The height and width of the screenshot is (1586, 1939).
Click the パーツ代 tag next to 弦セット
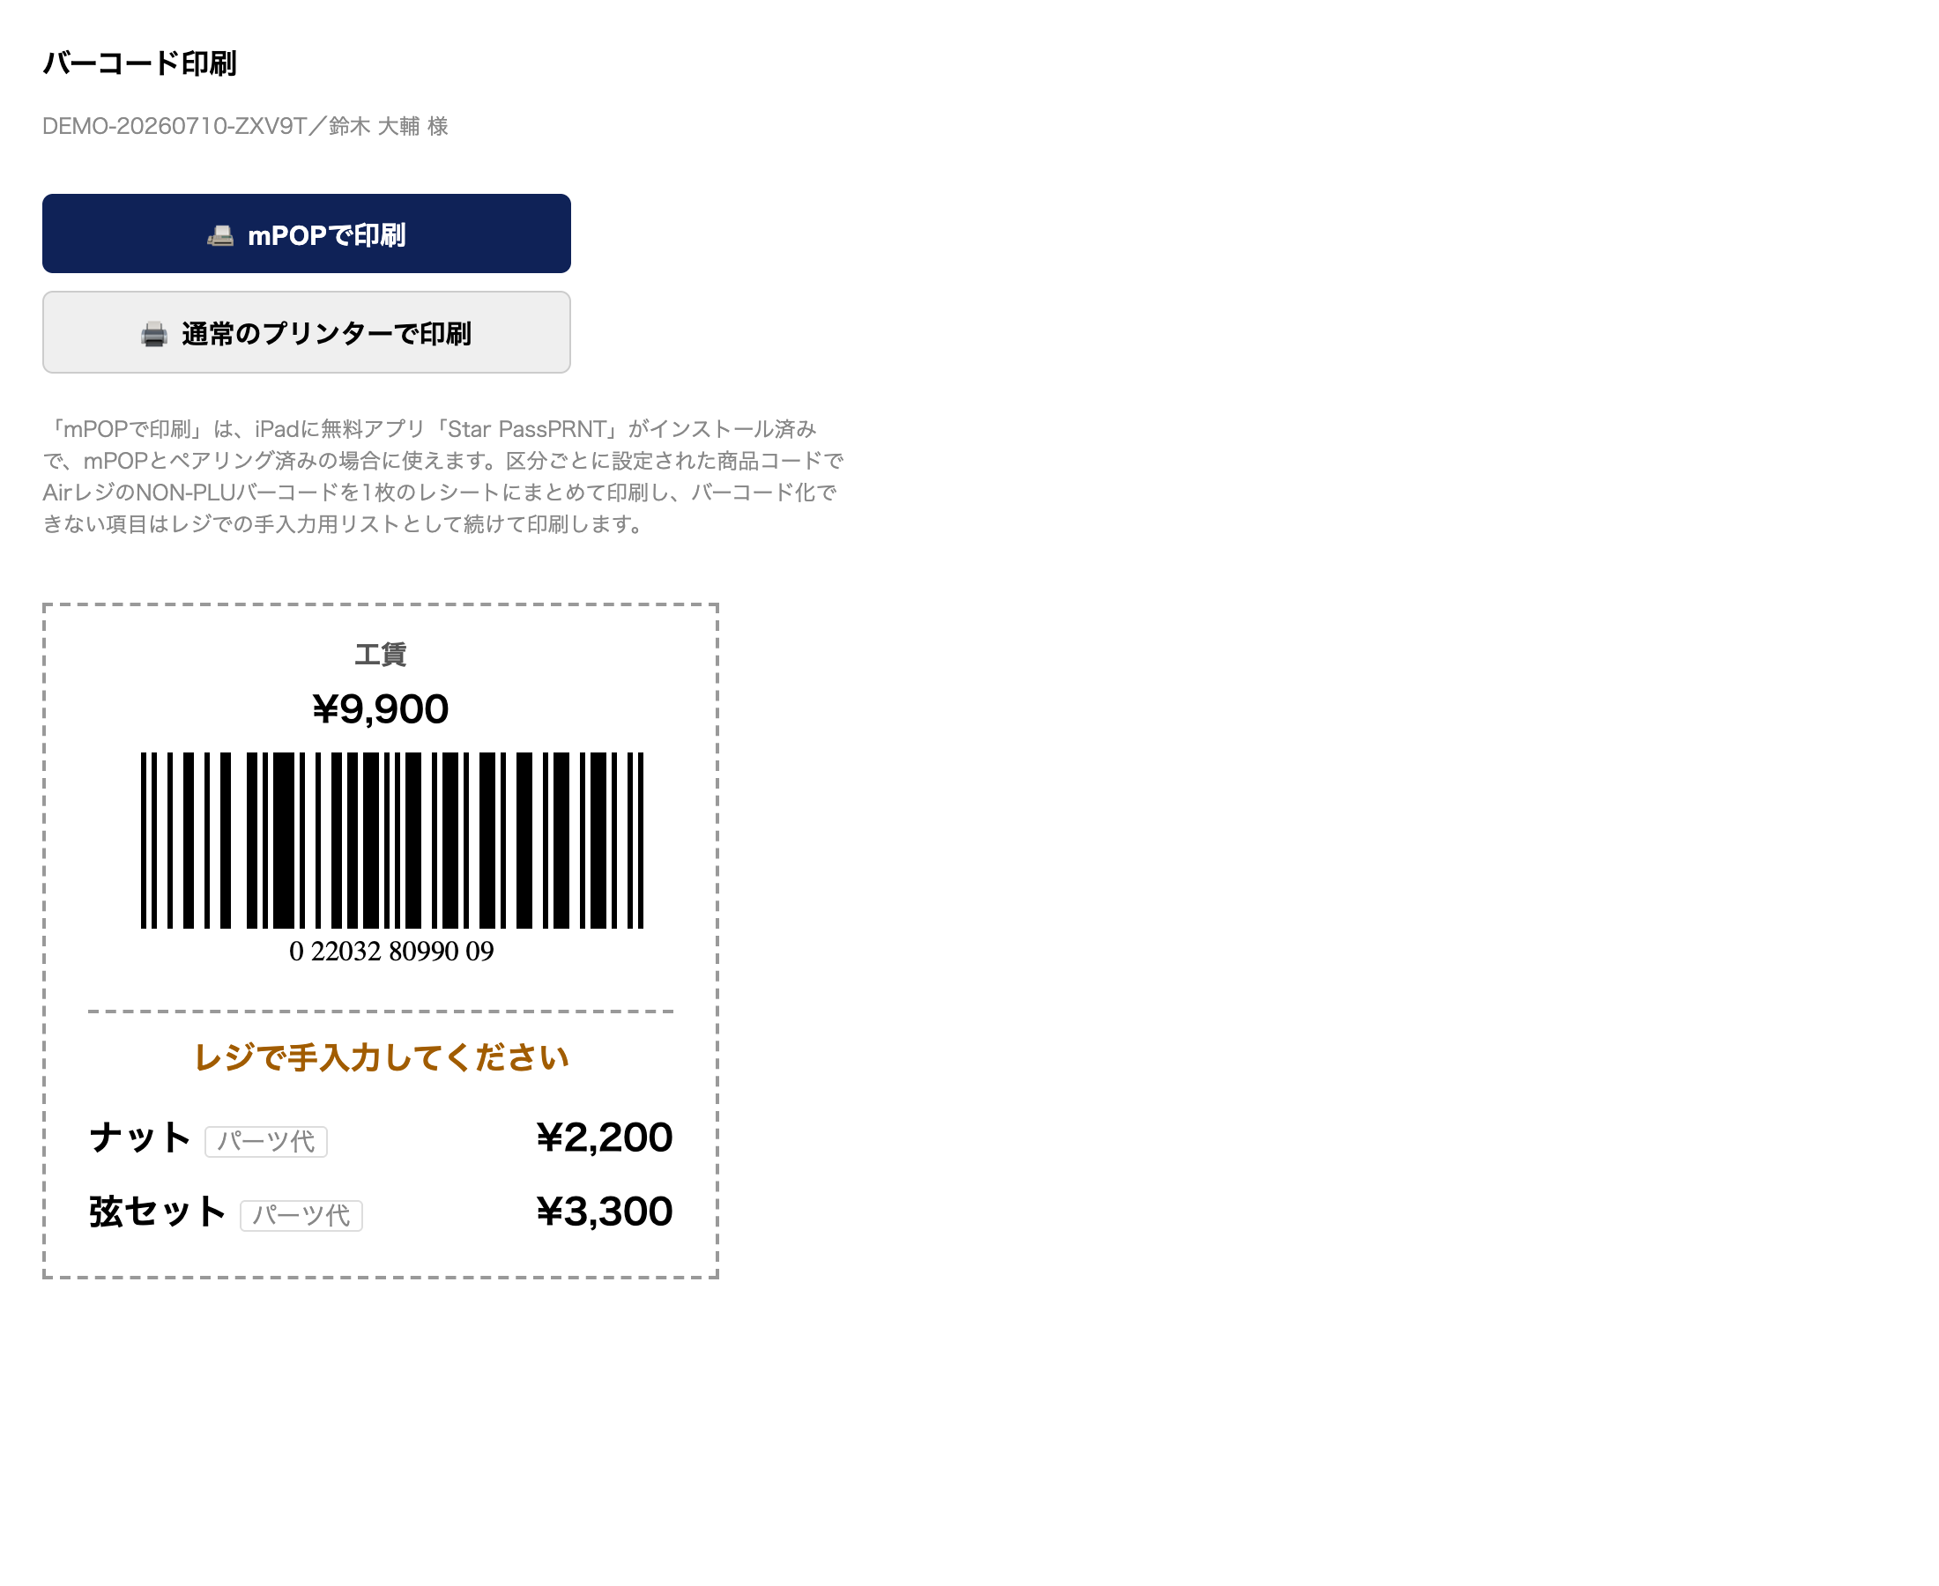pos(301,1215)
